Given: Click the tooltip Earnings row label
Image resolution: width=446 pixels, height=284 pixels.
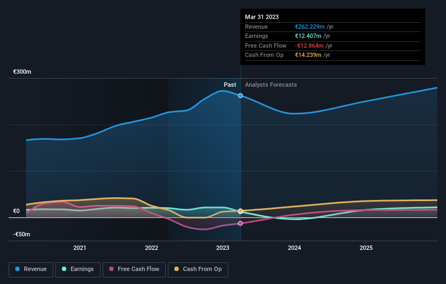Looking at the screenshot, I should point(256,36).
